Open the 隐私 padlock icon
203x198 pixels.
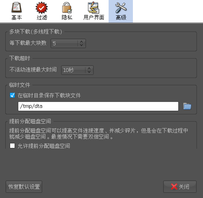pyautogui.click(x=67, y=8)
